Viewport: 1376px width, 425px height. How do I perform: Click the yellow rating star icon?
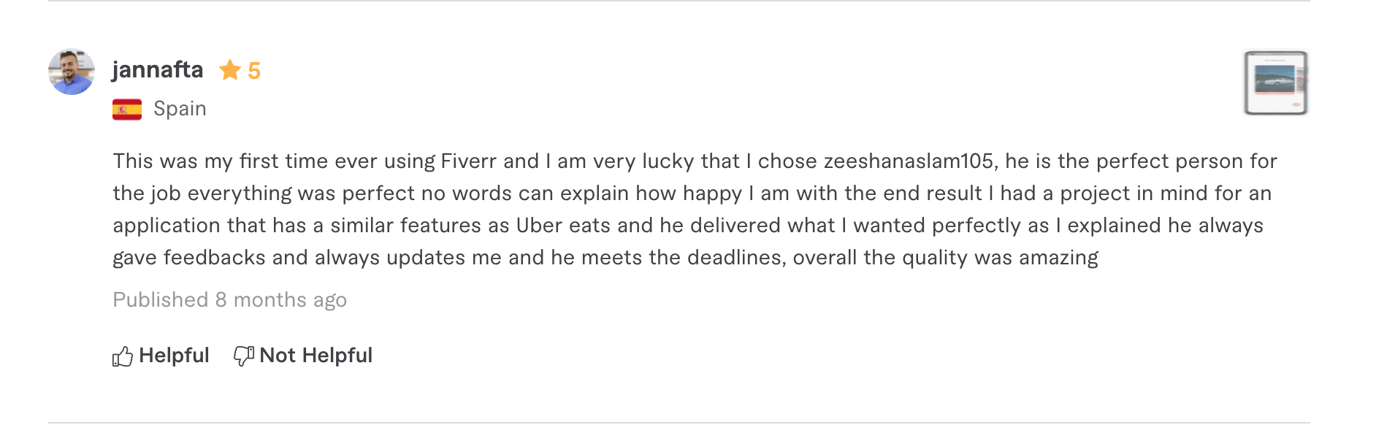pyautogui.click(x=230, y=70)
